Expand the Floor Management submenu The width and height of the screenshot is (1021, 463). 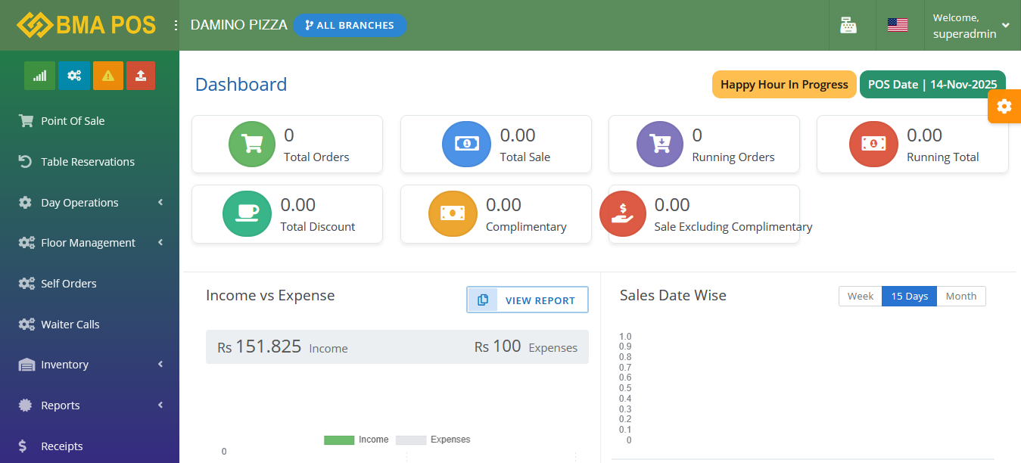(89, 243)
